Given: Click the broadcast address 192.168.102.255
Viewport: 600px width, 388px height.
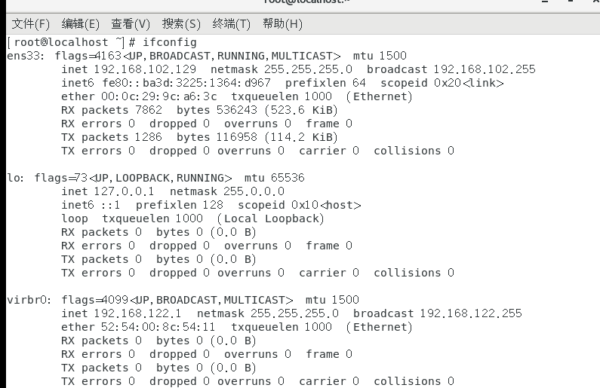Looking at the screenshot, I should pos(485,69).
